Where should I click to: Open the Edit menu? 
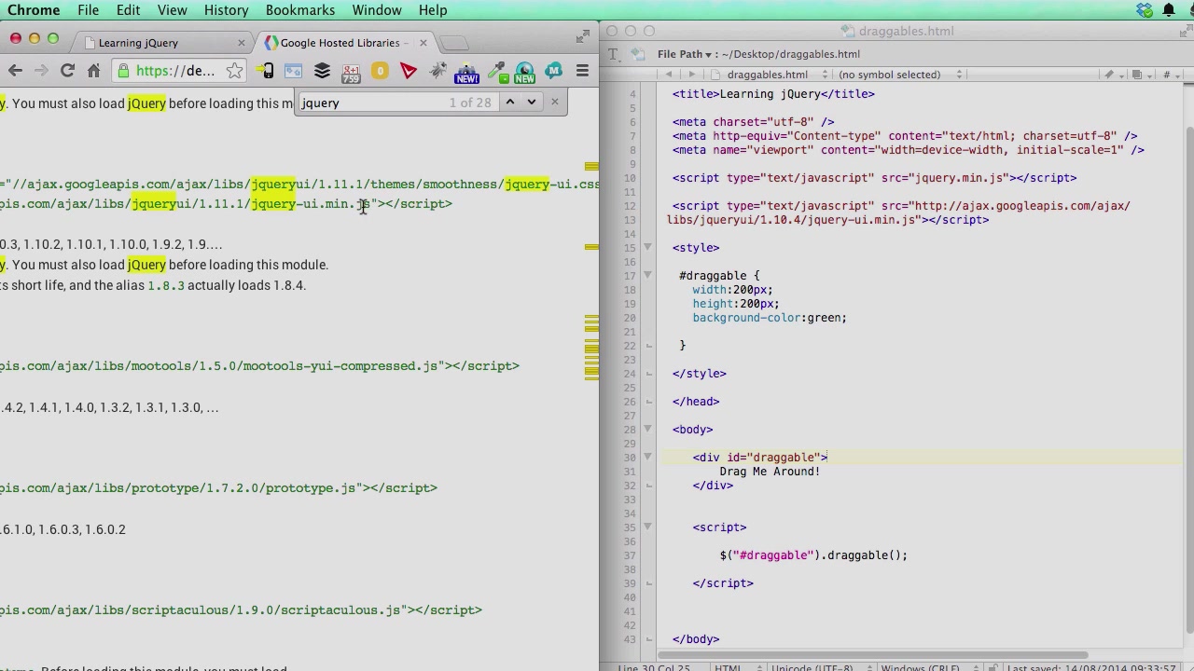click(128, 10)
